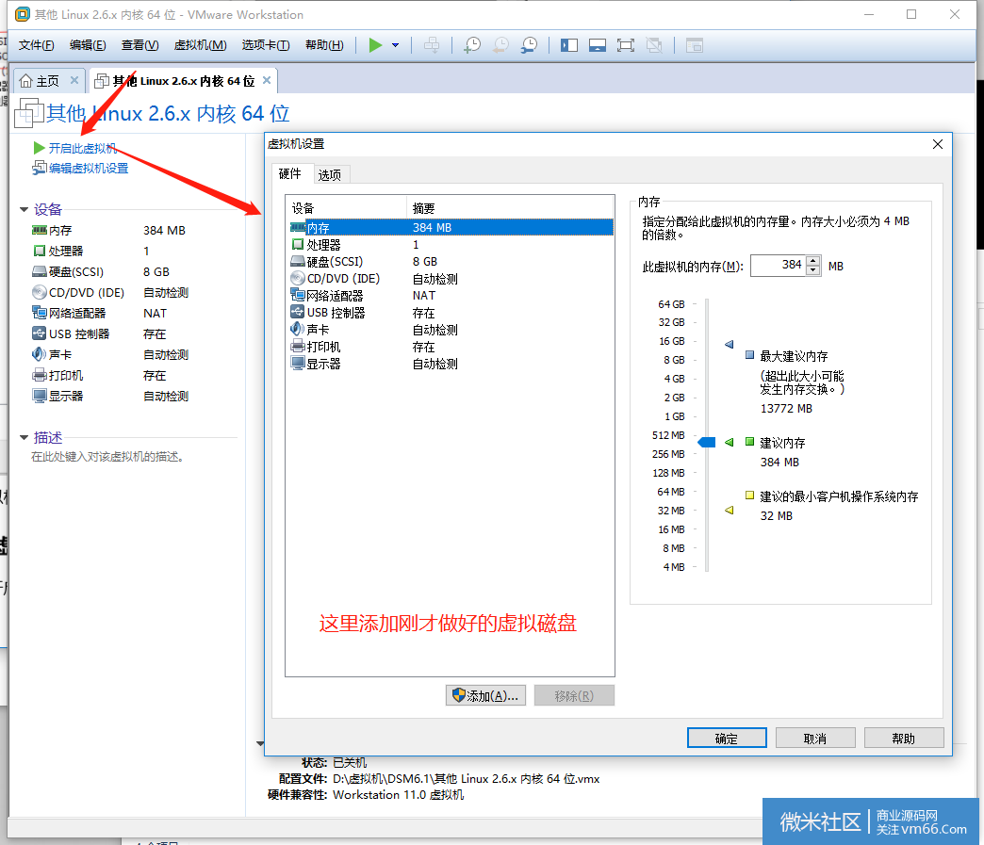Select 内存 row in the settings hardware list
This screenshot has width=984, height=845.
[x=451, y=227]
